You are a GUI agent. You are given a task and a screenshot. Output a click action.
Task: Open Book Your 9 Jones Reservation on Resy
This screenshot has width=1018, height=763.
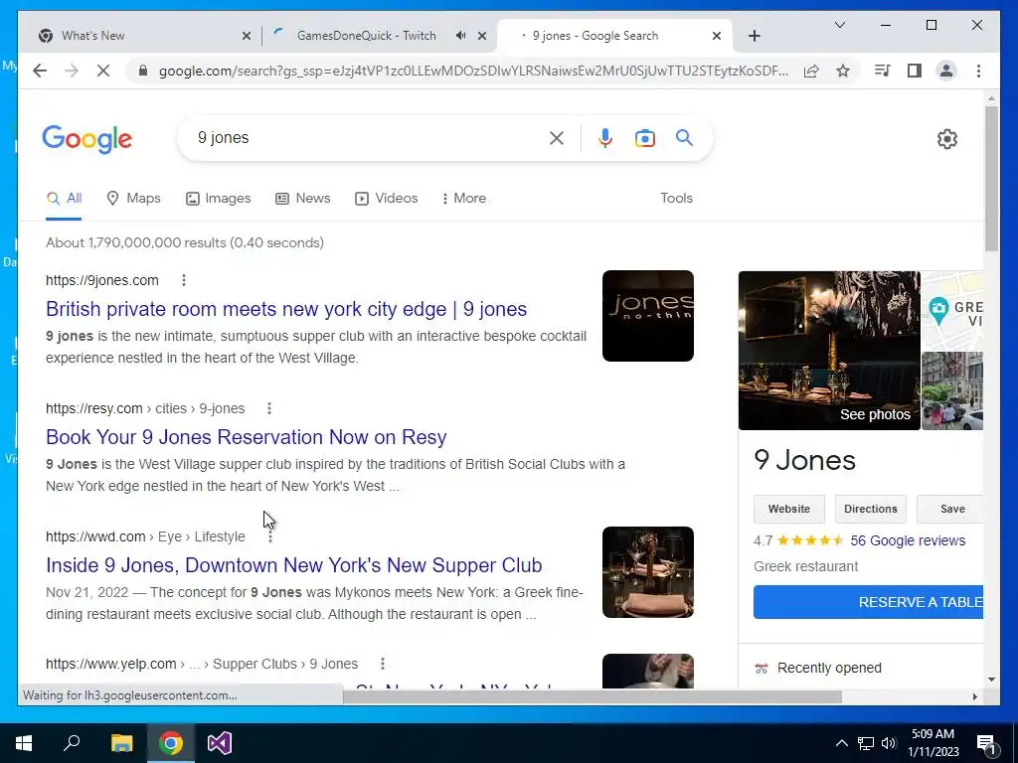click(x=247, y=437)
